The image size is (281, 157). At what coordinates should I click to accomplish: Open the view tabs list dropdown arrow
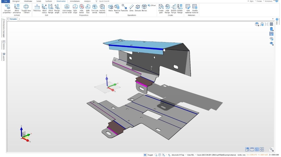[273, 19]
